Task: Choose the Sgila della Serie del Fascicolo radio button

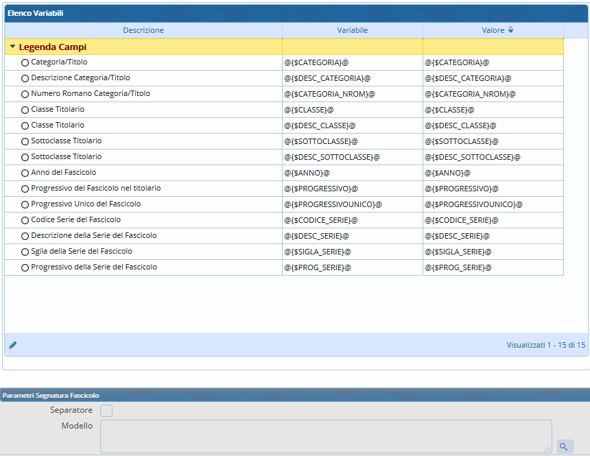Action: (x=25, y=252)
